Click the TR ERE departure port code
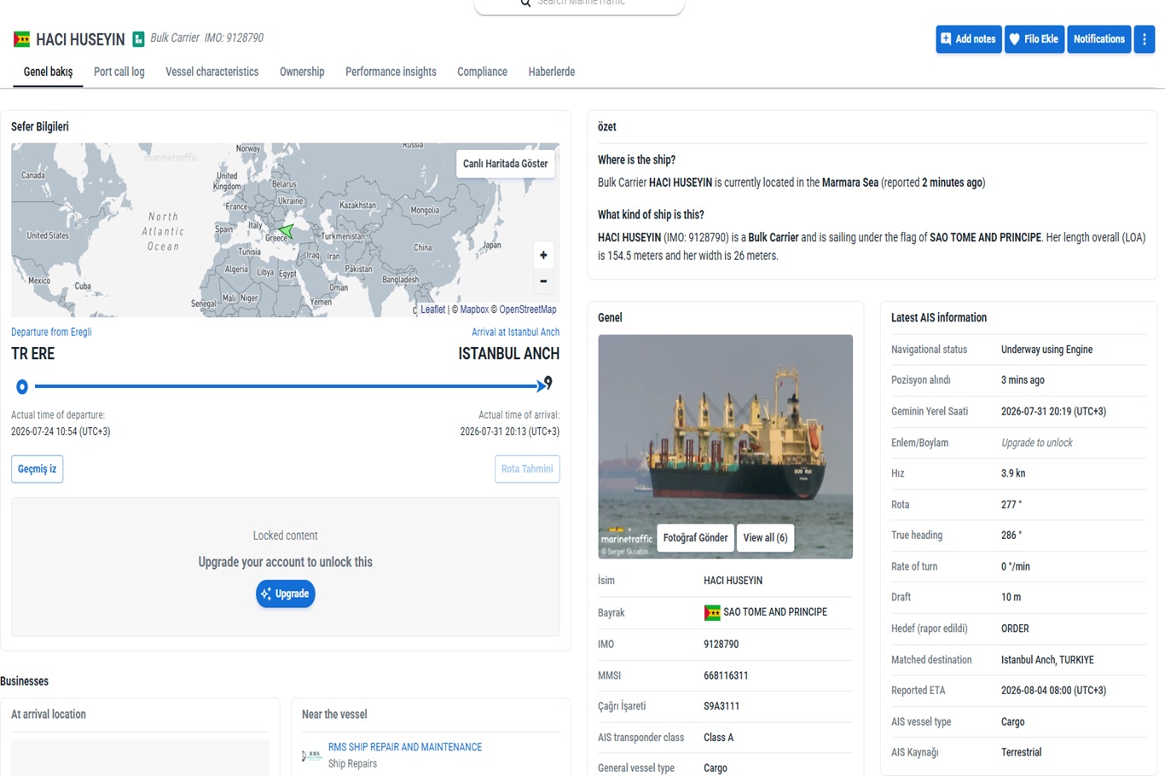Image resolution: width=1165 pixels, height=776 pixels. 33,354
